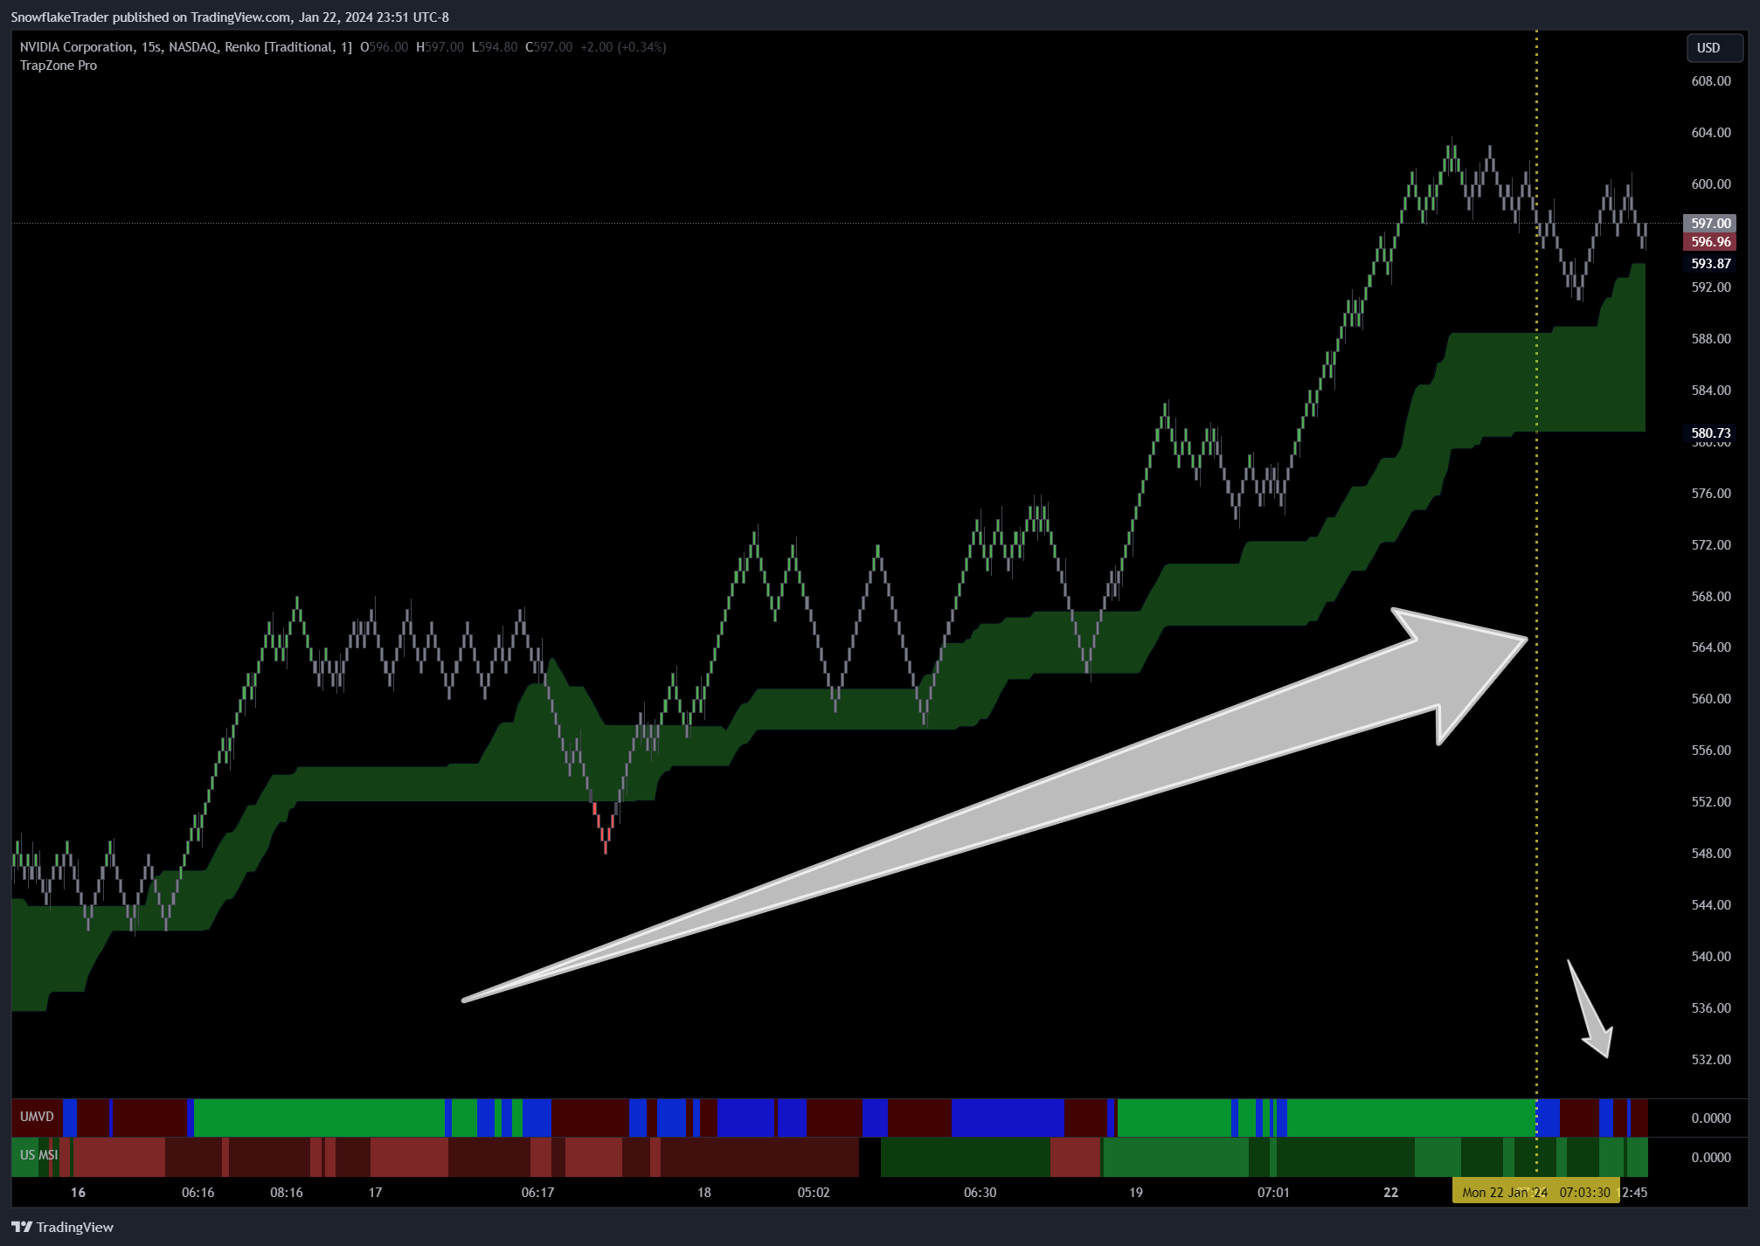
Task: Click the +2.00 (+0.34%) change value
Action: coord(623,47)
